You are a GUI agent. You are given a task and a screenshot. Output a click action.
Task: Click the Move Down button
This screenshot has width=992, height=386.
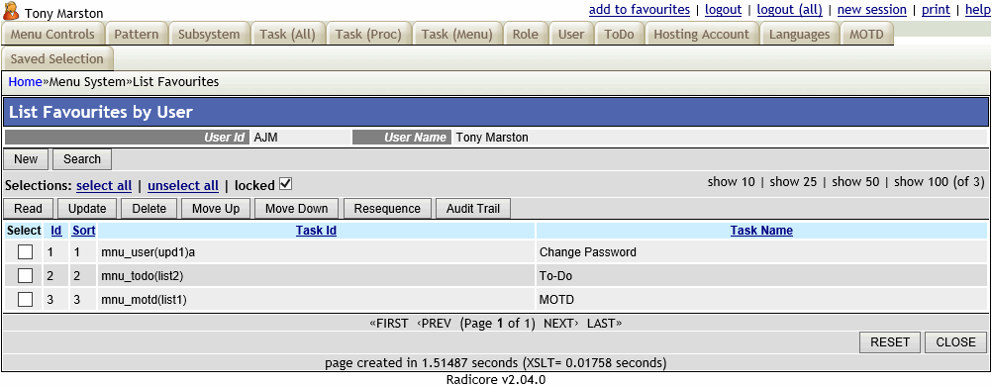tap(297, 209)
